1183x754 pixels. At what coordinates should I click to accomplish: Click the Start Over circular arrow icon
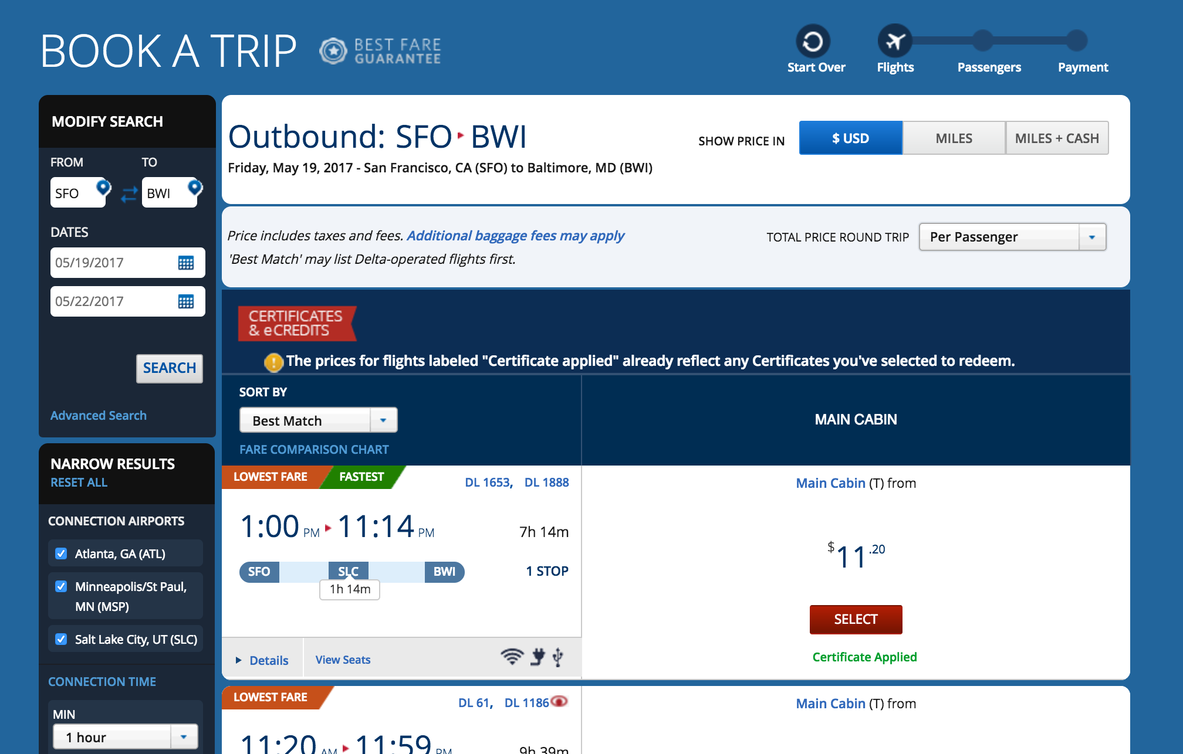[813, 42]
